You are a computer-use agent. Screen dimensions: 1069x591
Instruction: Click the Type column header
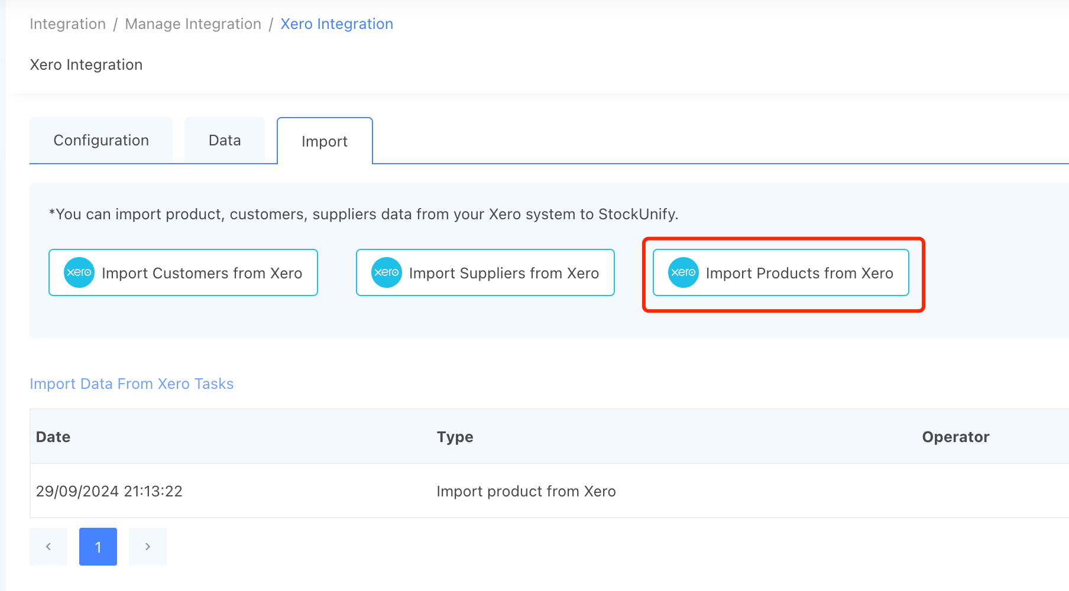point(455,437)
